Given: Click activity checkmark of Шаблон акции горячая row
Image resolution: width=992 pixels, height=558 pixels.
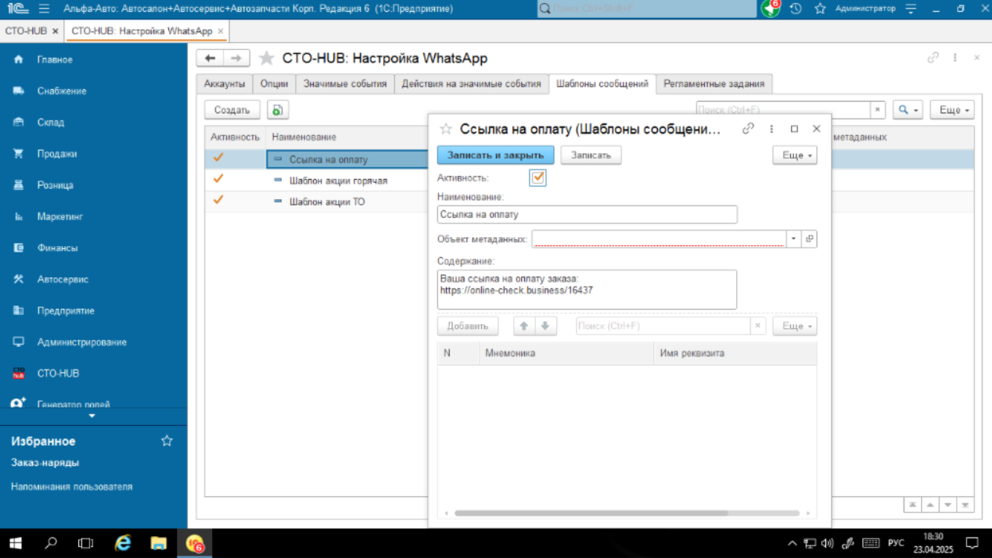Looking at the screenshot, I should [x=218, y=179].
